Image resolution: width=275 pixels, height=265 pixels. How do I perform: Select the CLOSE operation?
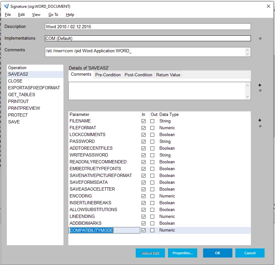(35, 81)
